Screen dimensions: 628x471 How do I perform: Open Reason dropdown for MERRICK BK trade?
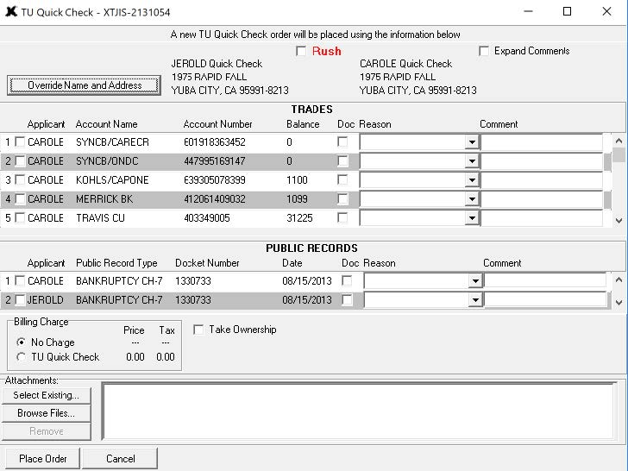(472, 199)
